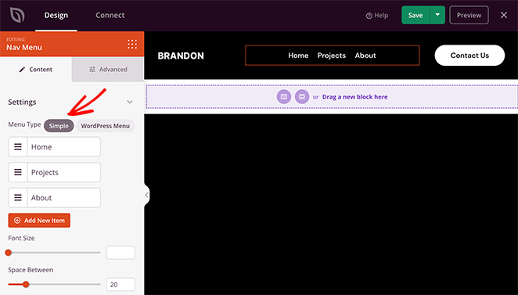
Task: Click the Save button
Action: click(x=415, y=15)
